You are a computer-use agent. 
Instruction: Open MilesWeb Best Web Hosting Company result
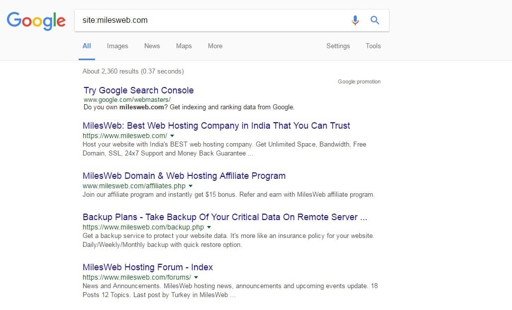point(216,126)
